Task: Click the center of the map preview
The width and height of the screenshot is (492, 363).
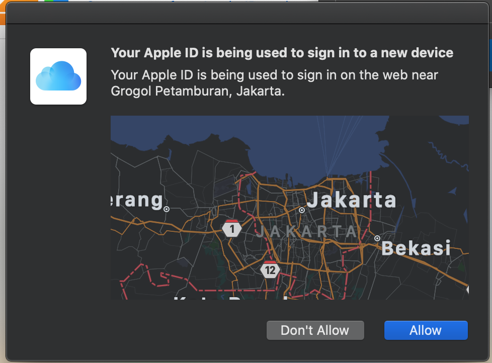Action: pyautogui.click(x=289, y=208)
